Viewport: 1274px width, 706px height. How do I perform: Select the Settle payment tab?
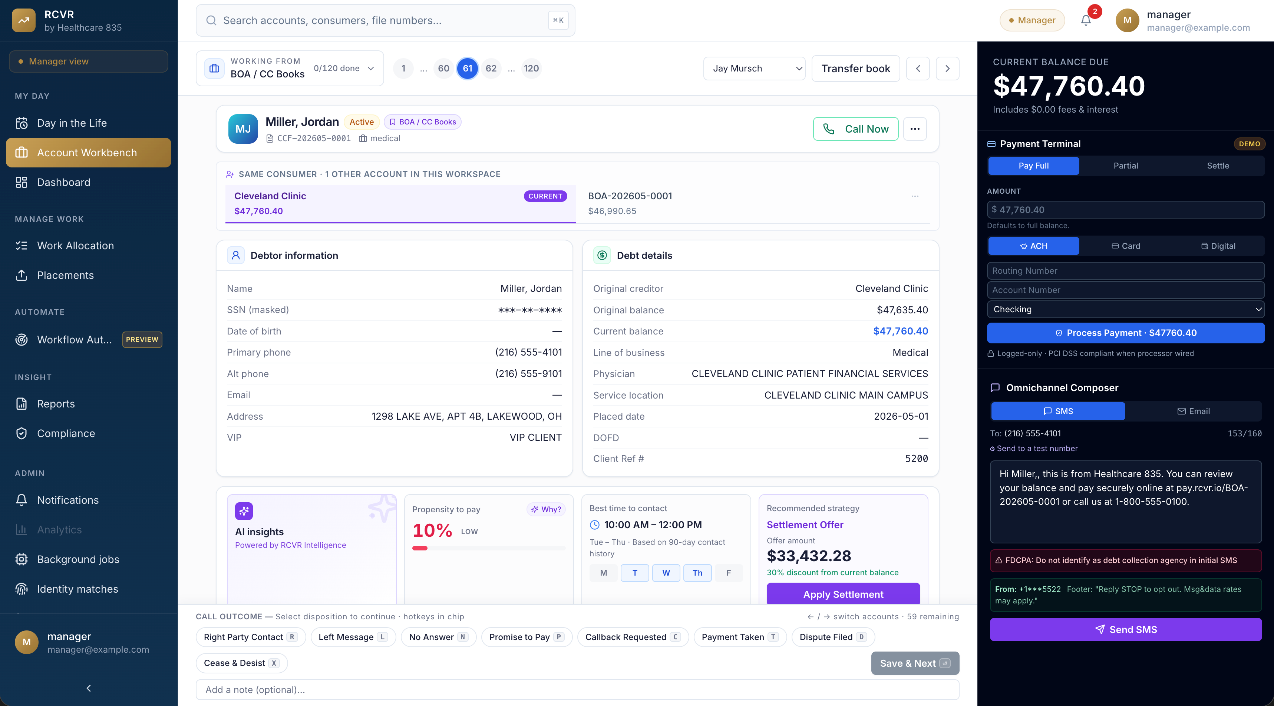(1218, 166)
